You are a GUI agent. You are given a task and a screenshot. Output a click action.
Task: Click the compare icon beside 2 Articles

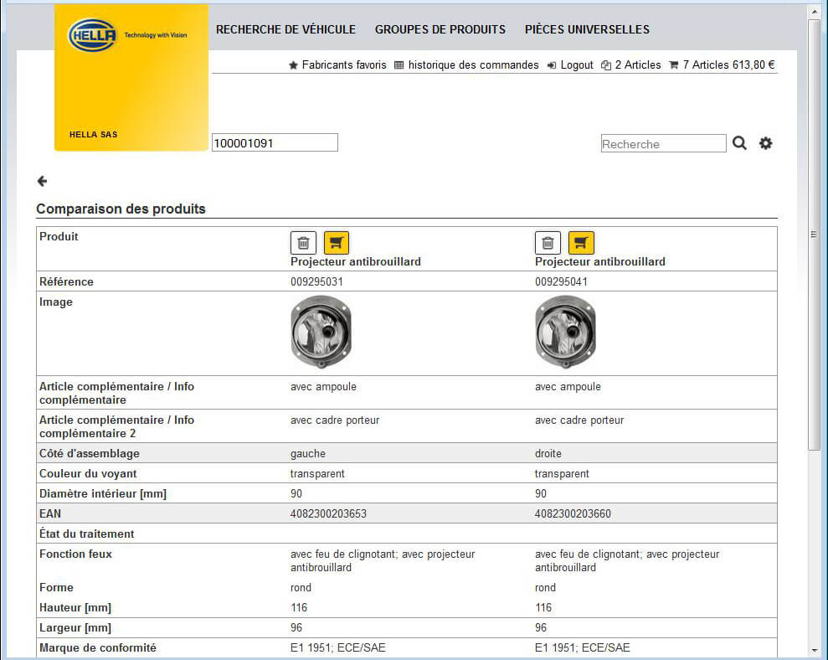[x=605, y=65]
